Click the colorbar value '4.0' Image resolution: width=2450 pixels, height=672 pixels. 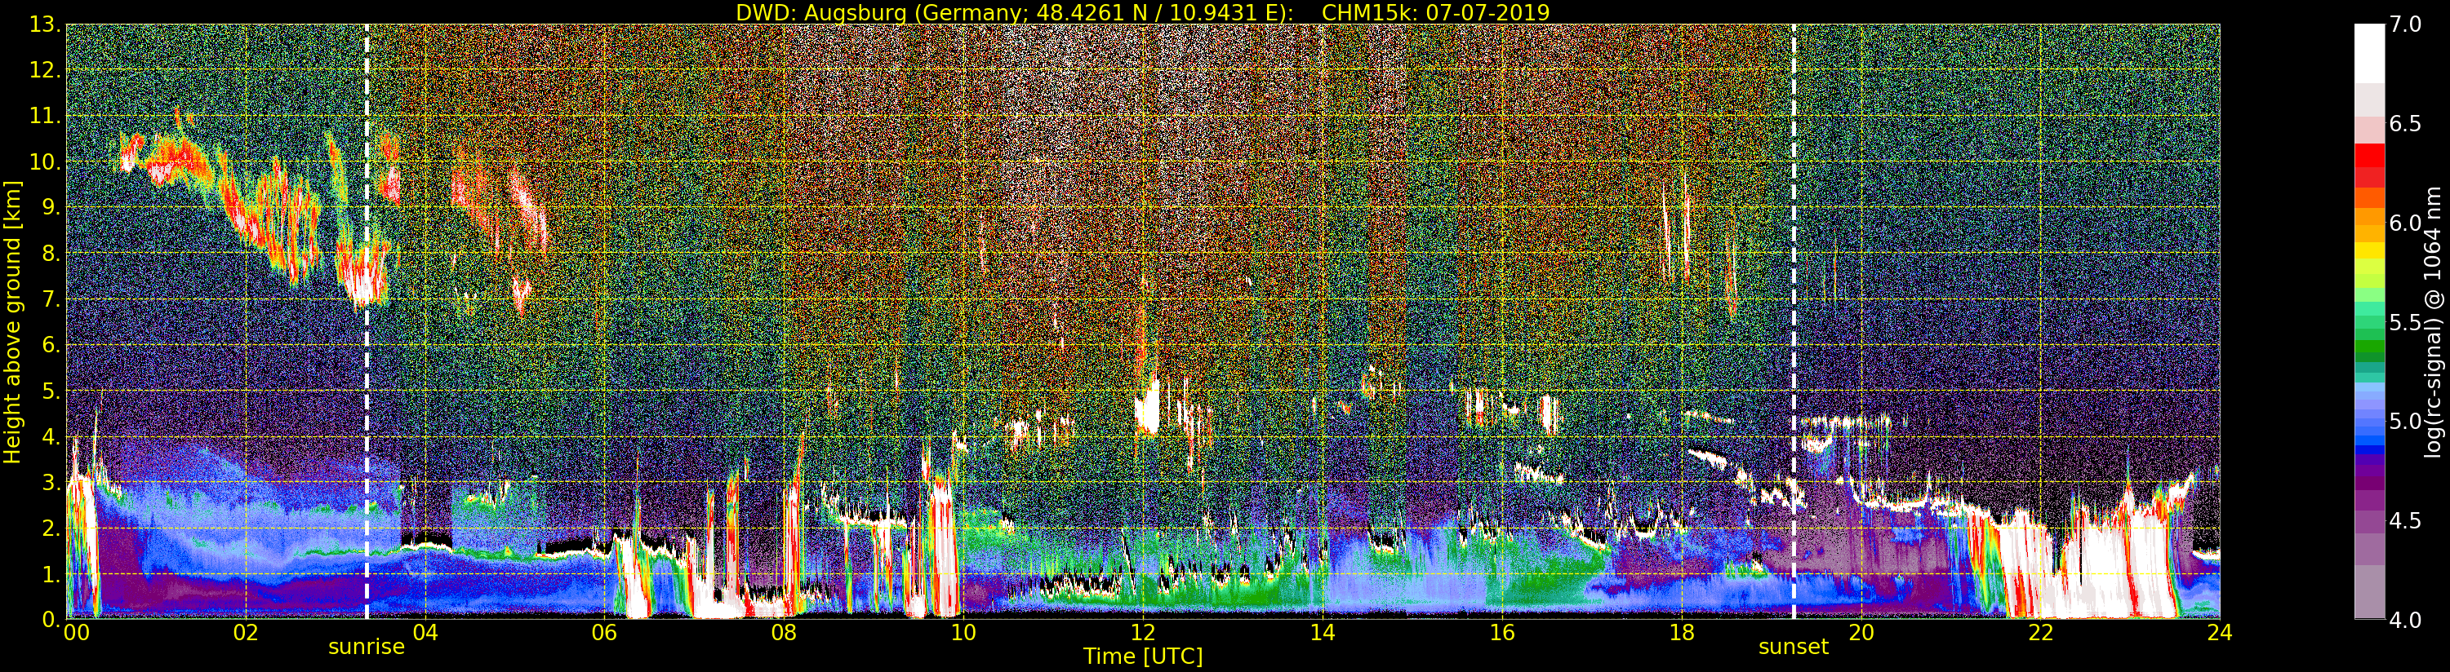[x=2405, y=620]
